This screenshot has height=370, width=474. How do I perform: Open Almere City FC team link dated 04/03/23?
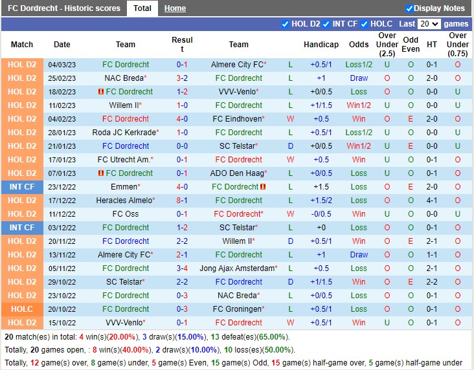click(238, 64)
